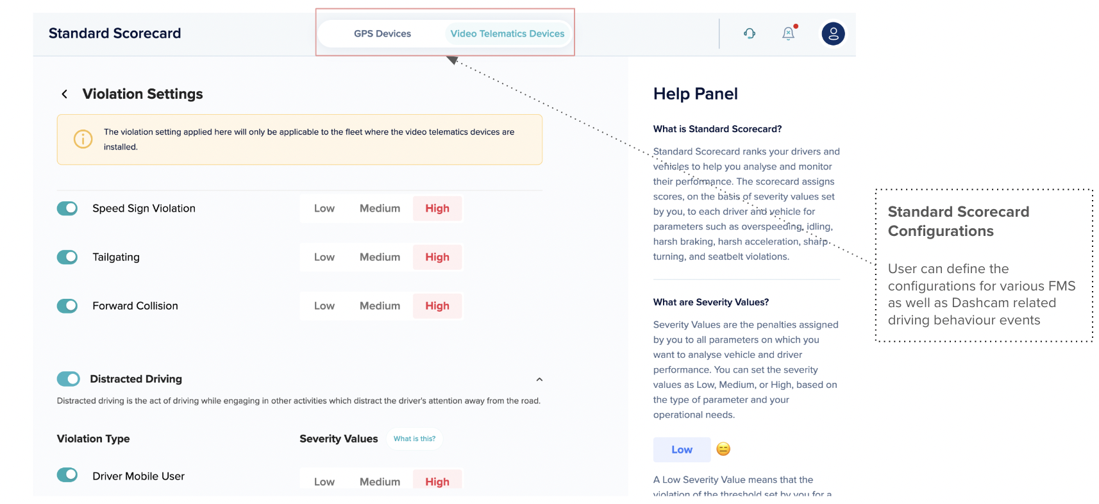This screenshot has height=504, width=1099.
Task: Open the user profile avatar
Action: point(833,33)
